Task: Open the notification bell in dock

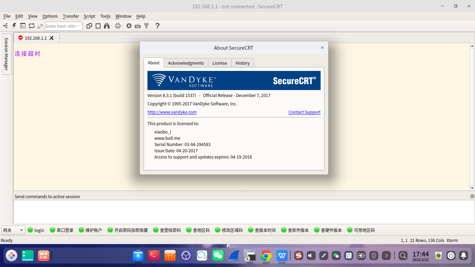Action: point(464,256)
